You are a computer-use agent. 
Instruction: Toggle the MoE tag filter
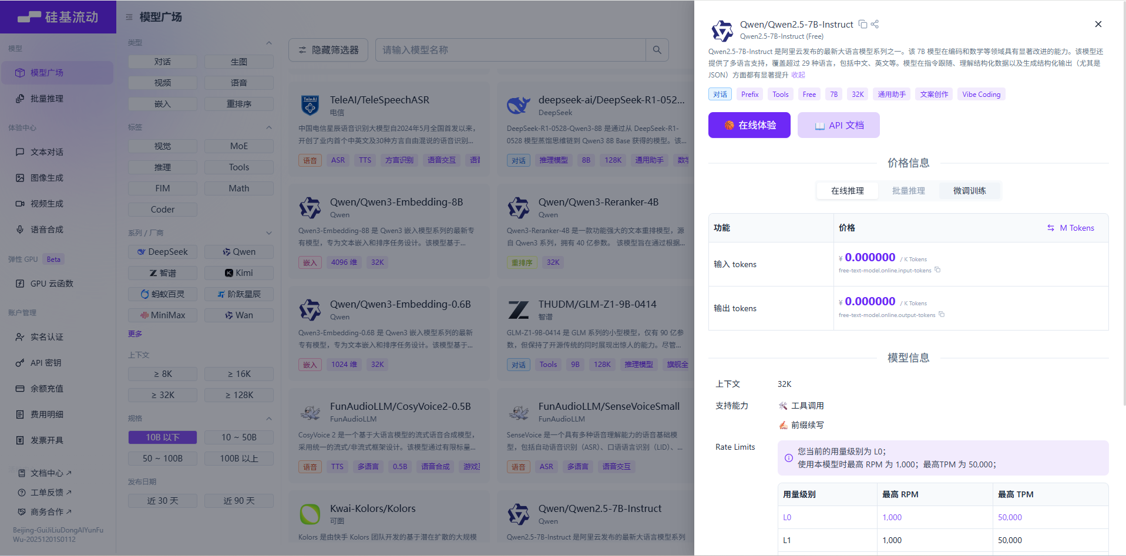(239, 146)
